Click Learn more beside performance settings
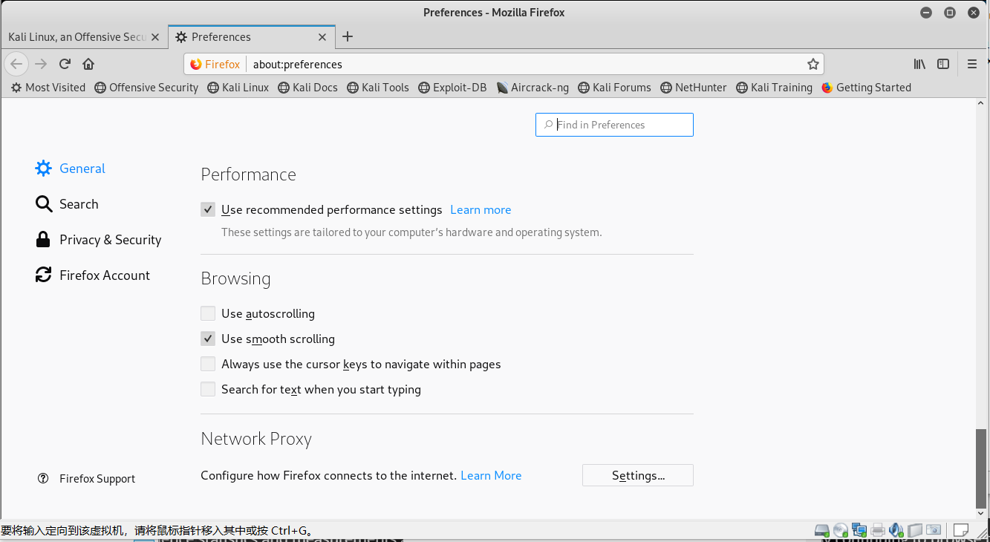This screenshot has width=990, height=542. point(481,210)
